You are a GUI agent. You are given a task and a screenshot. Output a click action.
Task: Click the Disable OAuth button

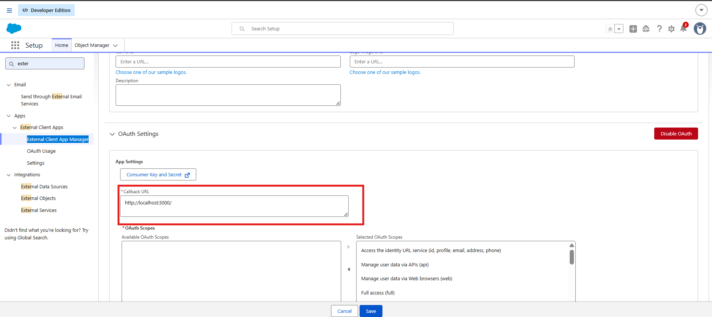(676, 134)
